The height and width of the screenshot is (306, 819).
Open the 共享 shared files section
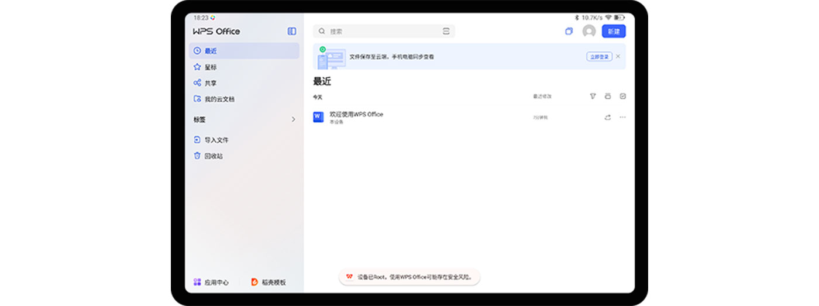coord(211,83)
